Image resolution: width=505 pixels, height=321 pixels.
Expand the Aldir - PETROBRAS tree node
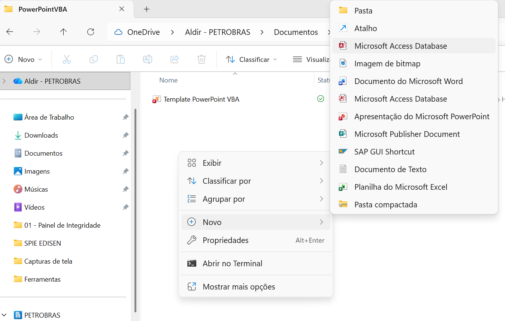[x=4, y=81]
